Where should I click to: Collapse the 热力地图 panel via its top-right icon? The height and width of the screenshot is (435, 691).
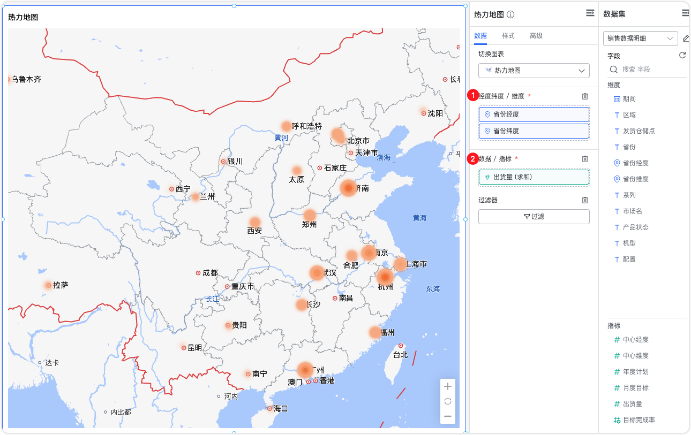pos(590,13)
